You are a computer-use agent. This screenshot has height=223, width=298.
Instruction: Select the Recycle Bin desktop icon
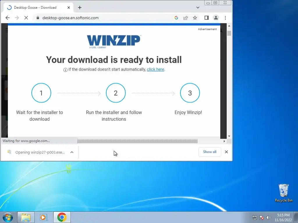coord(283,193)
